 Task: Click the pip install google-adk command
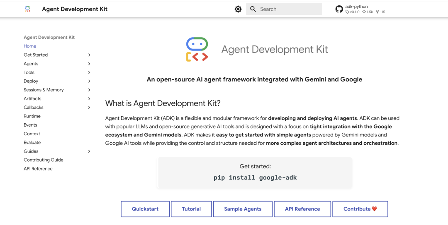tap(255, 178)
